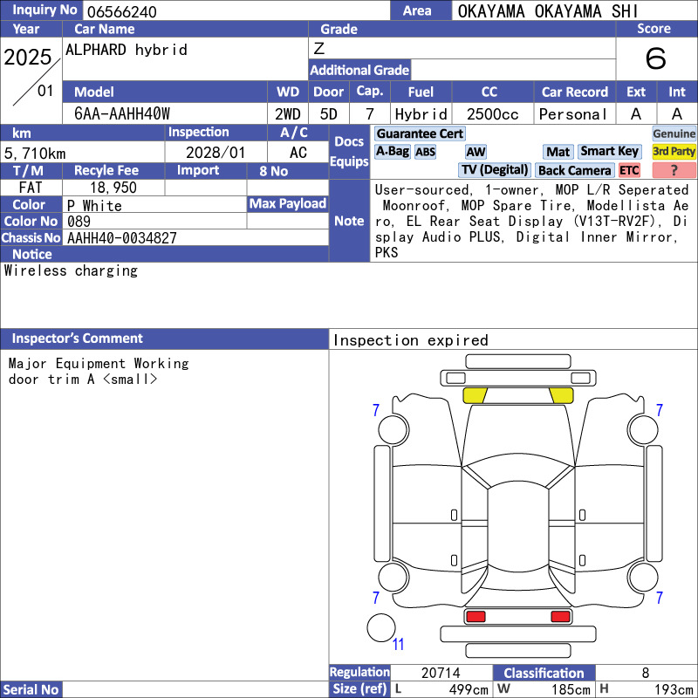Click the Smart Key badge
This screenshot has height=698, width=698.
[x=609, y=151]
